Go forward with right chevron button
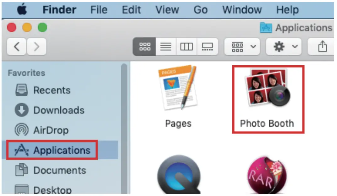 (x=36, y=46)
